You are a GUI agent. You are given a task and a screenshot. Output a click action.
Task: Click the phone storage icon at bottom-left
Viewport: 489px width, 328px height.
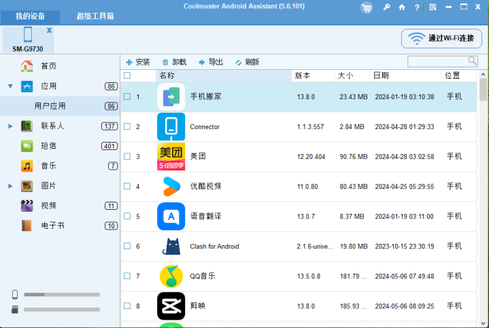[15, 294]
